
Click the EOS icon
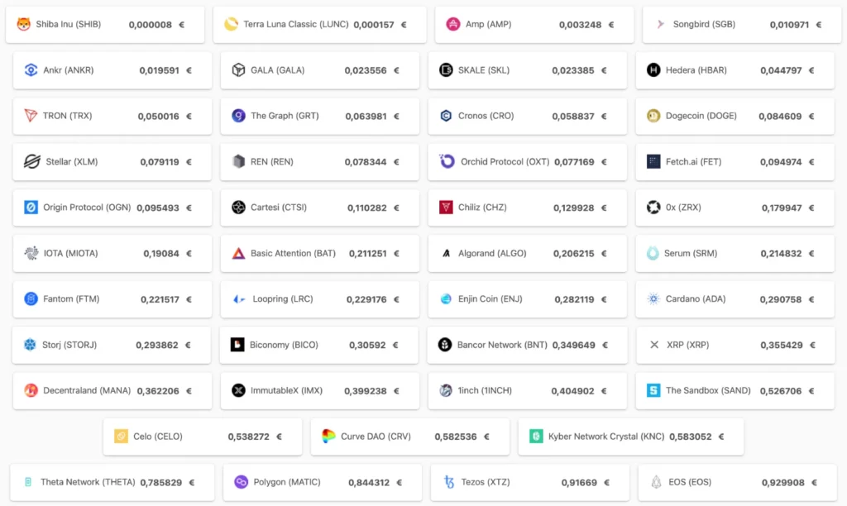[656, 482]
